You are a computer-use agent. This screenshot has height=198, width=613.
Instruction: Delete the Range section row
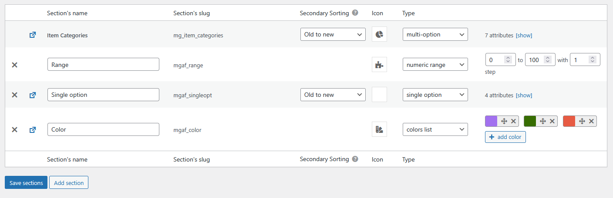(x=14, y=65)
